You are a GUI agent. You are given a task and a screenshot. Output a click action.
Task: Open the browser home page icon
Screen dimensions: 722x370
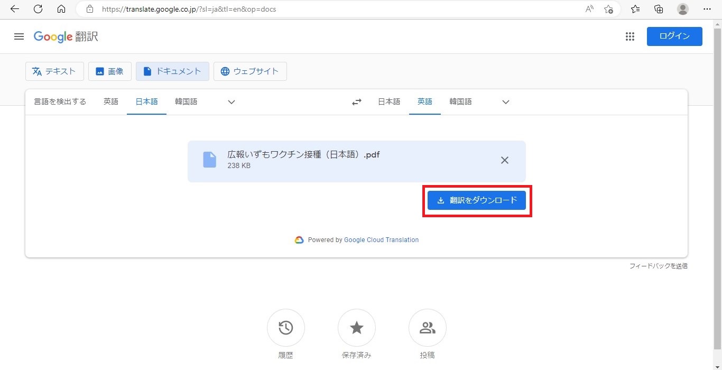point(61,9)
